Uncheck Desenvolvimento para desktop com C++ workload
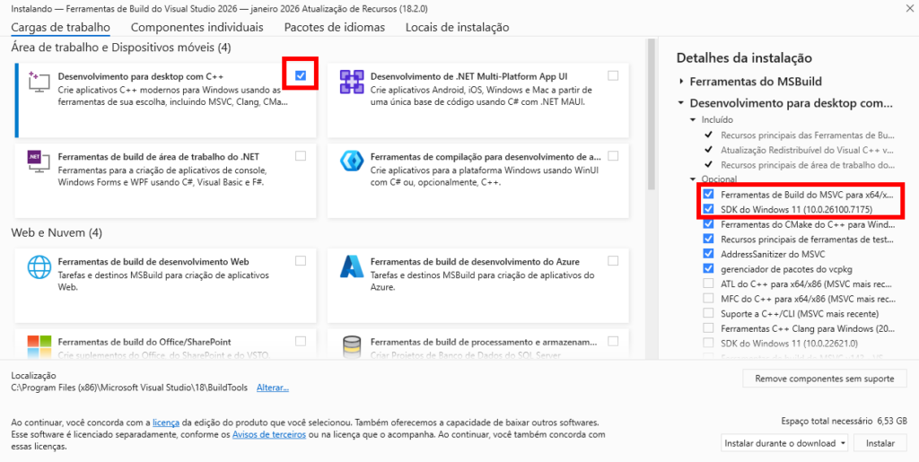The width and height of the screenshot is (919, 462). pos(301,75)
